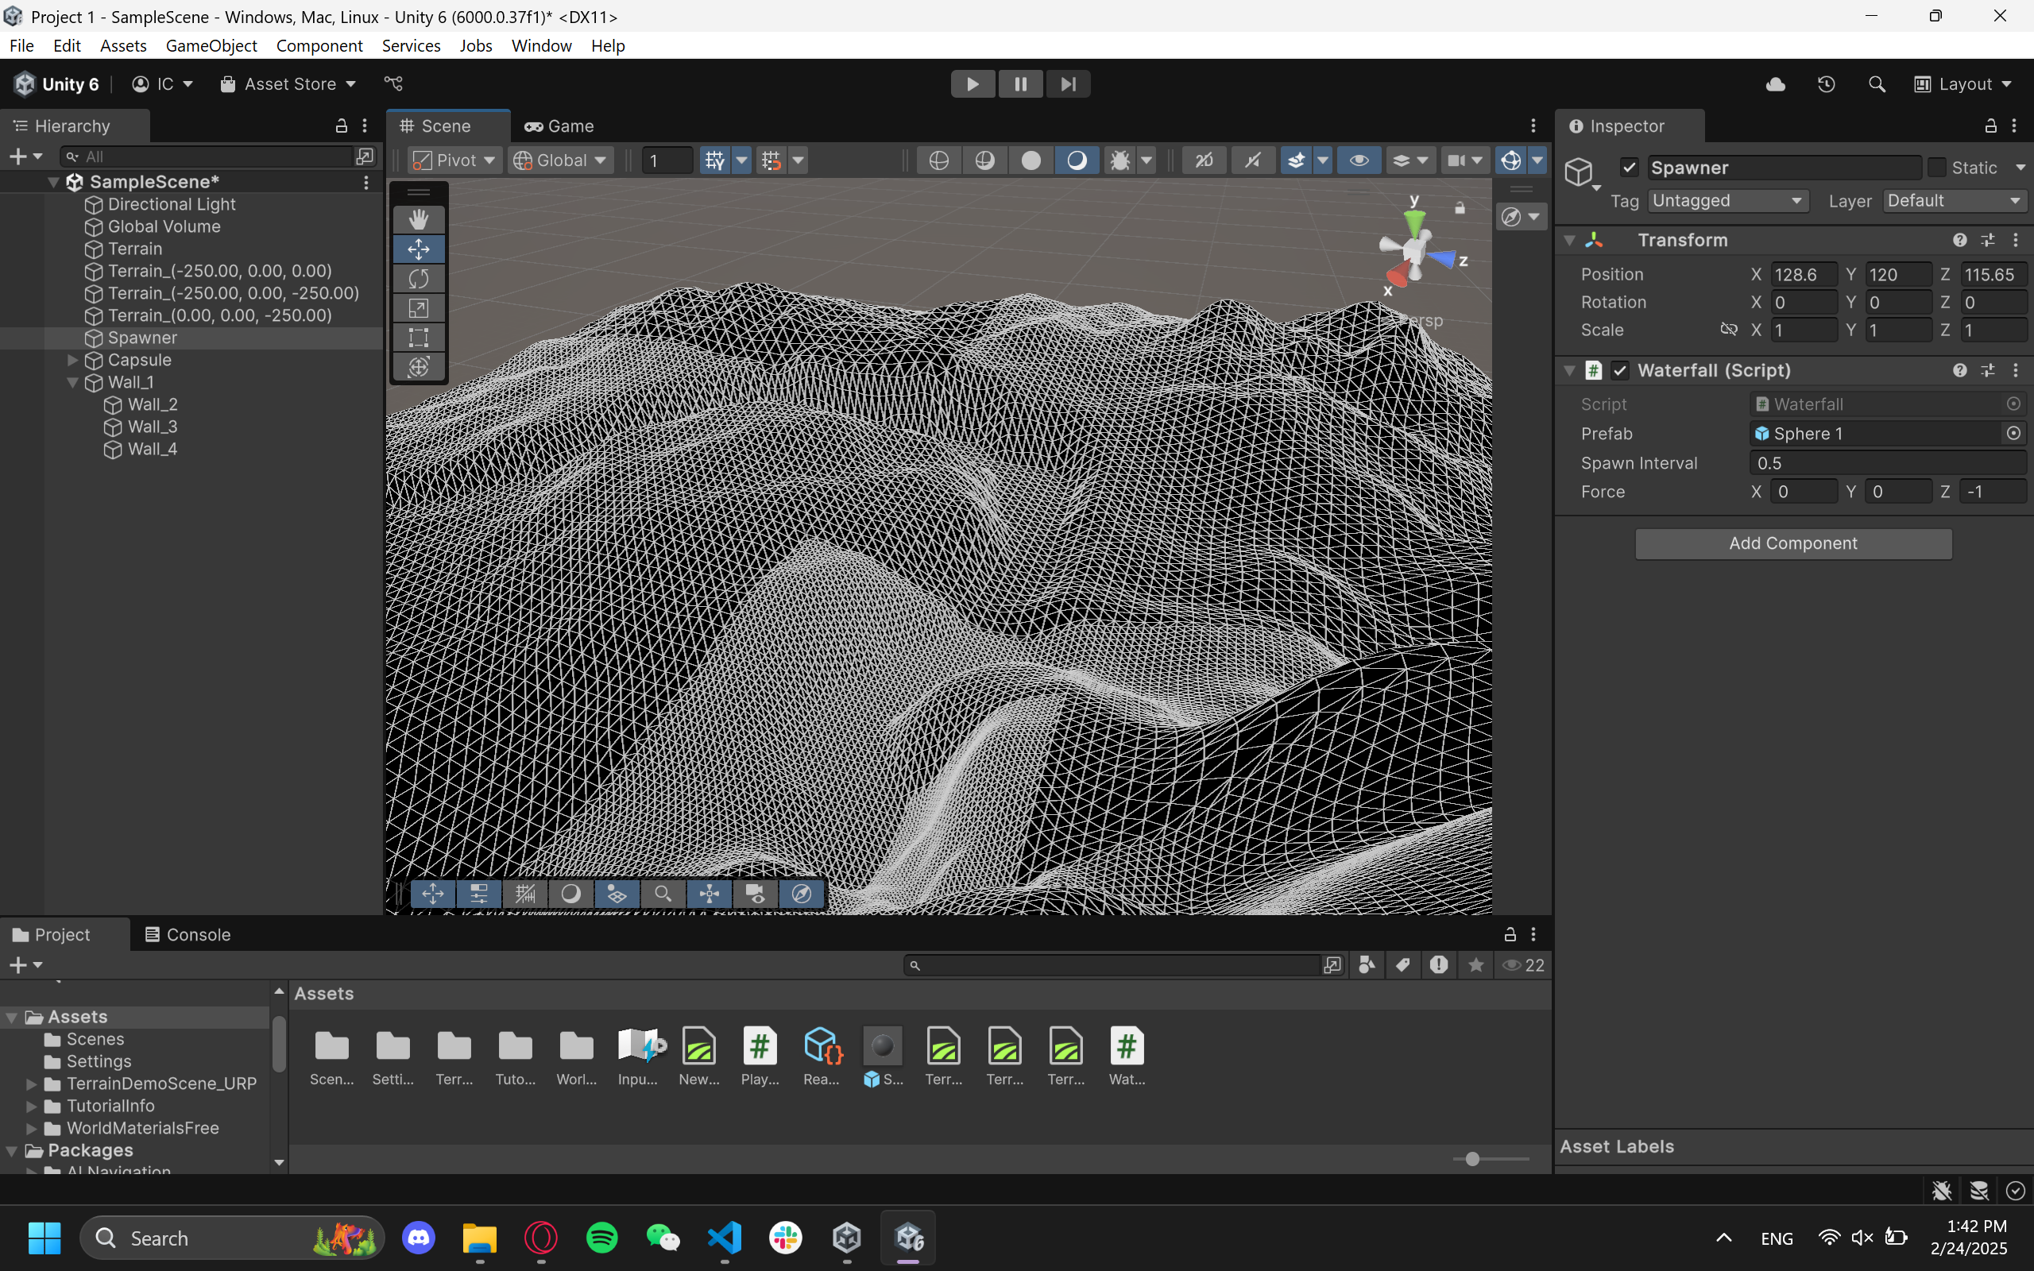Collapse the Wall_1 hierarchy item
This screenshot has height=1271, width=2034.
click(73, 382)
